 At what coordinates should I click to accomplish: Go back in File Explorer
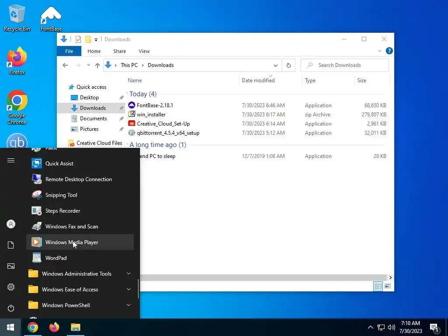click(65, 65)
